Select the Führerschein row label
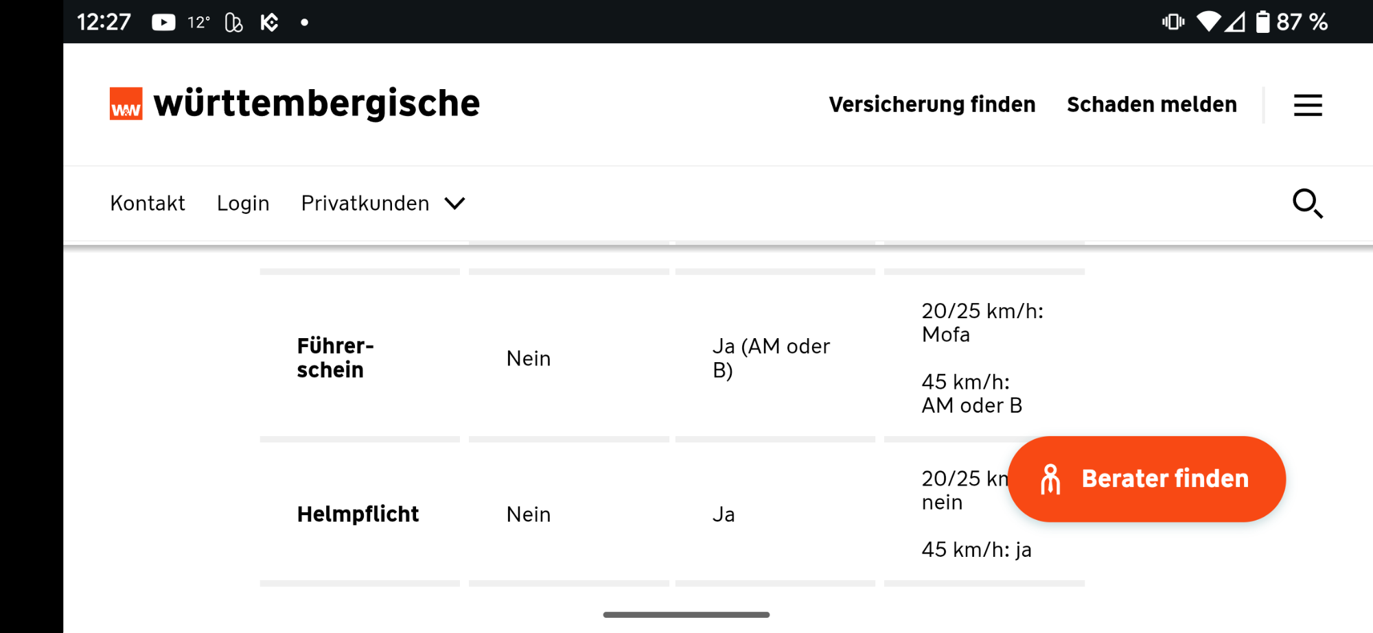Viewport: 1373px width, 633px height. 336,358
